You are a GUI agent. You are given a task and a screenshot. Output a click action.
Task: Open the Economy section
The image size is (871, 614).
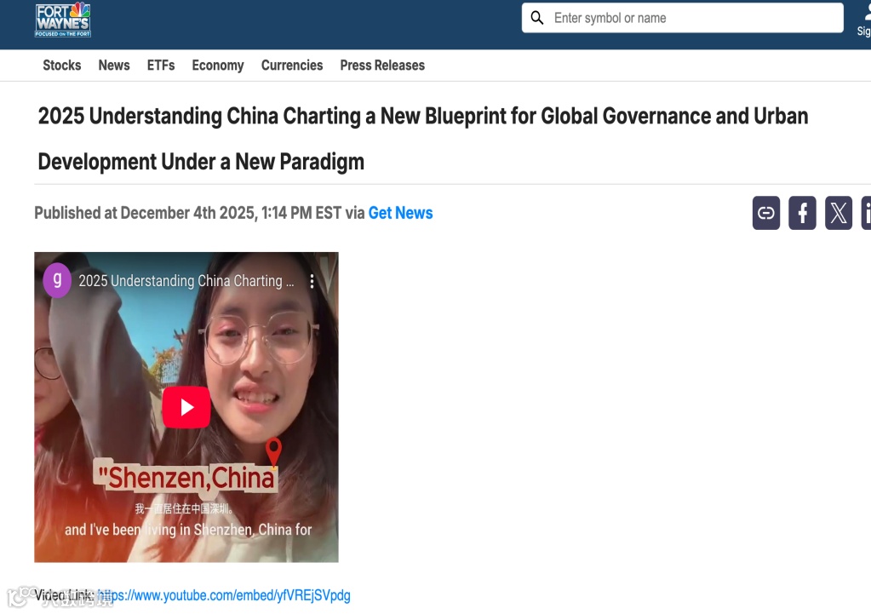[x=218, y=66]
